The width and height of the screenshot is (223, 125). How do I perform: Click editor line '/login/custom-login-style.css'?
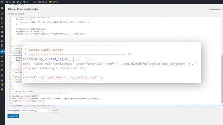pyautogui.click(x=29, y=101)
